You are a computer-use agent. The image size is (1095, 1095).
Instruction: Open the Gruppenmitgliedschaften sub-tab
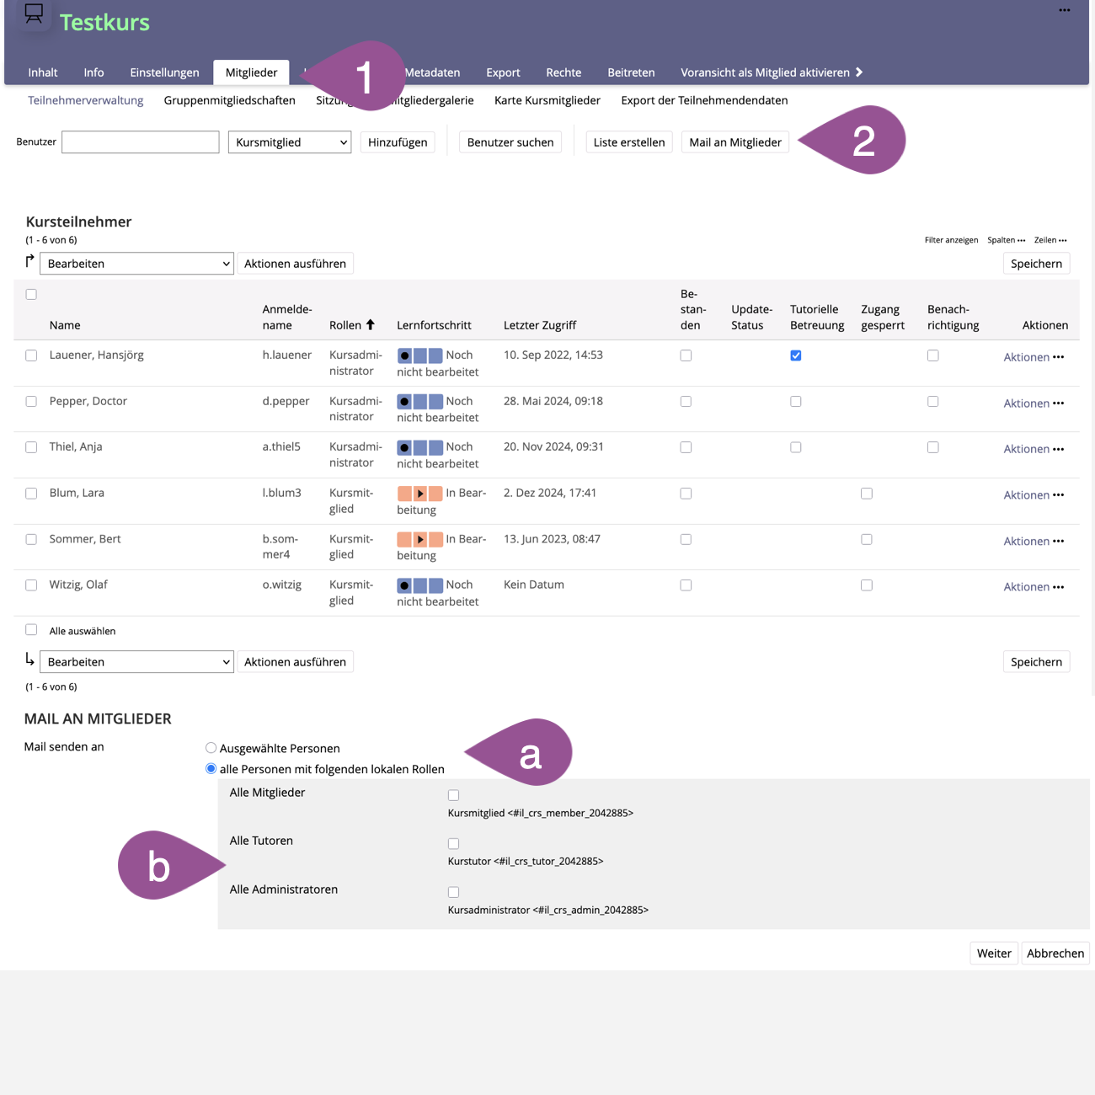click(229, 100)
